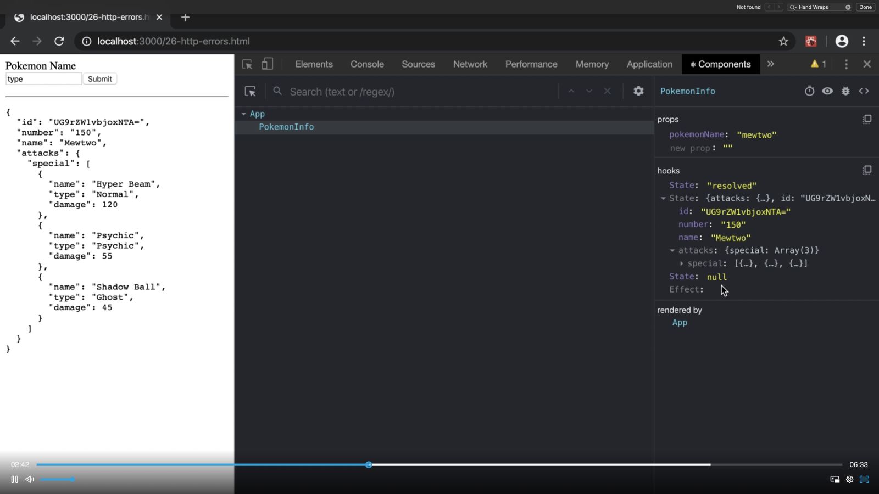
Task: Switch to the Console tab
Action: pyautogui.click(x=367, y=64)
